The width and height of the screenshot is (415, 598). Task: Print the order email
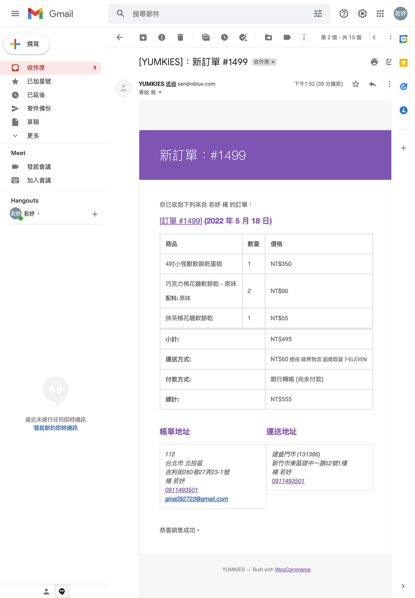374,62
